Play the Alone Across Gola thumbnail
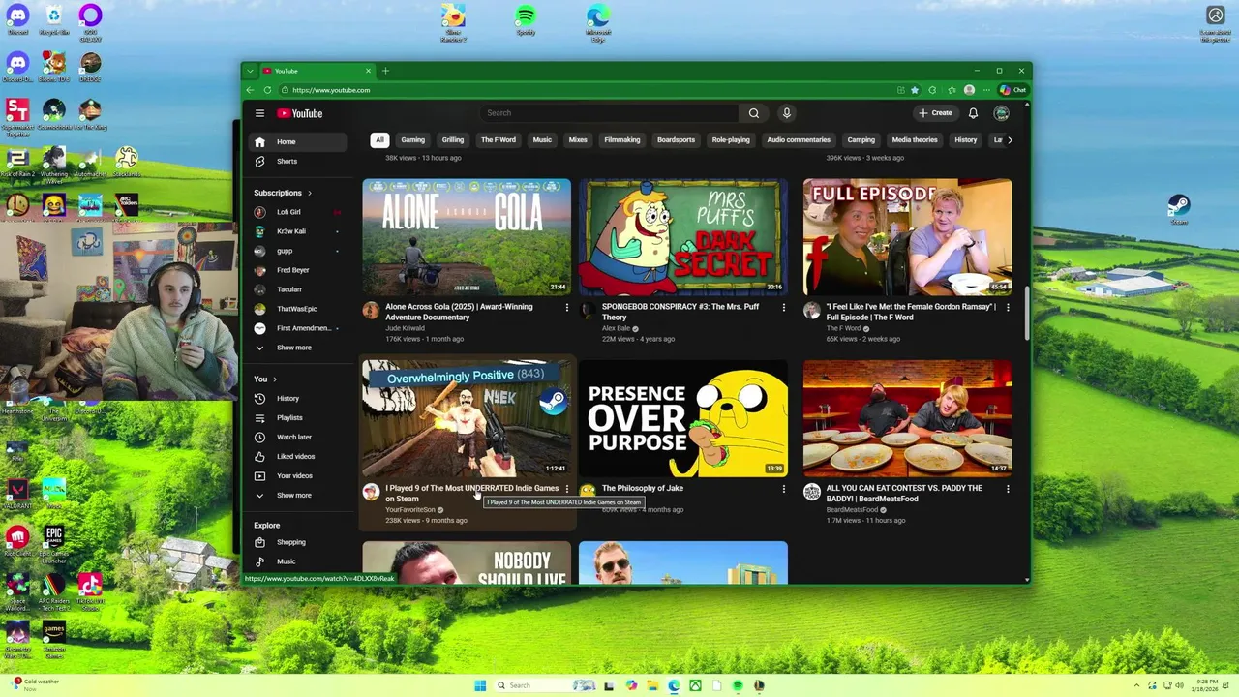 pos(467,237)
